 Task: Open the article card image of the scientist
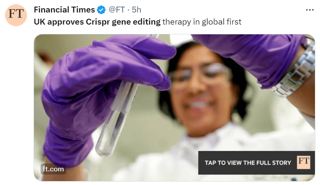pyautogui.click(x=174, y=108)
